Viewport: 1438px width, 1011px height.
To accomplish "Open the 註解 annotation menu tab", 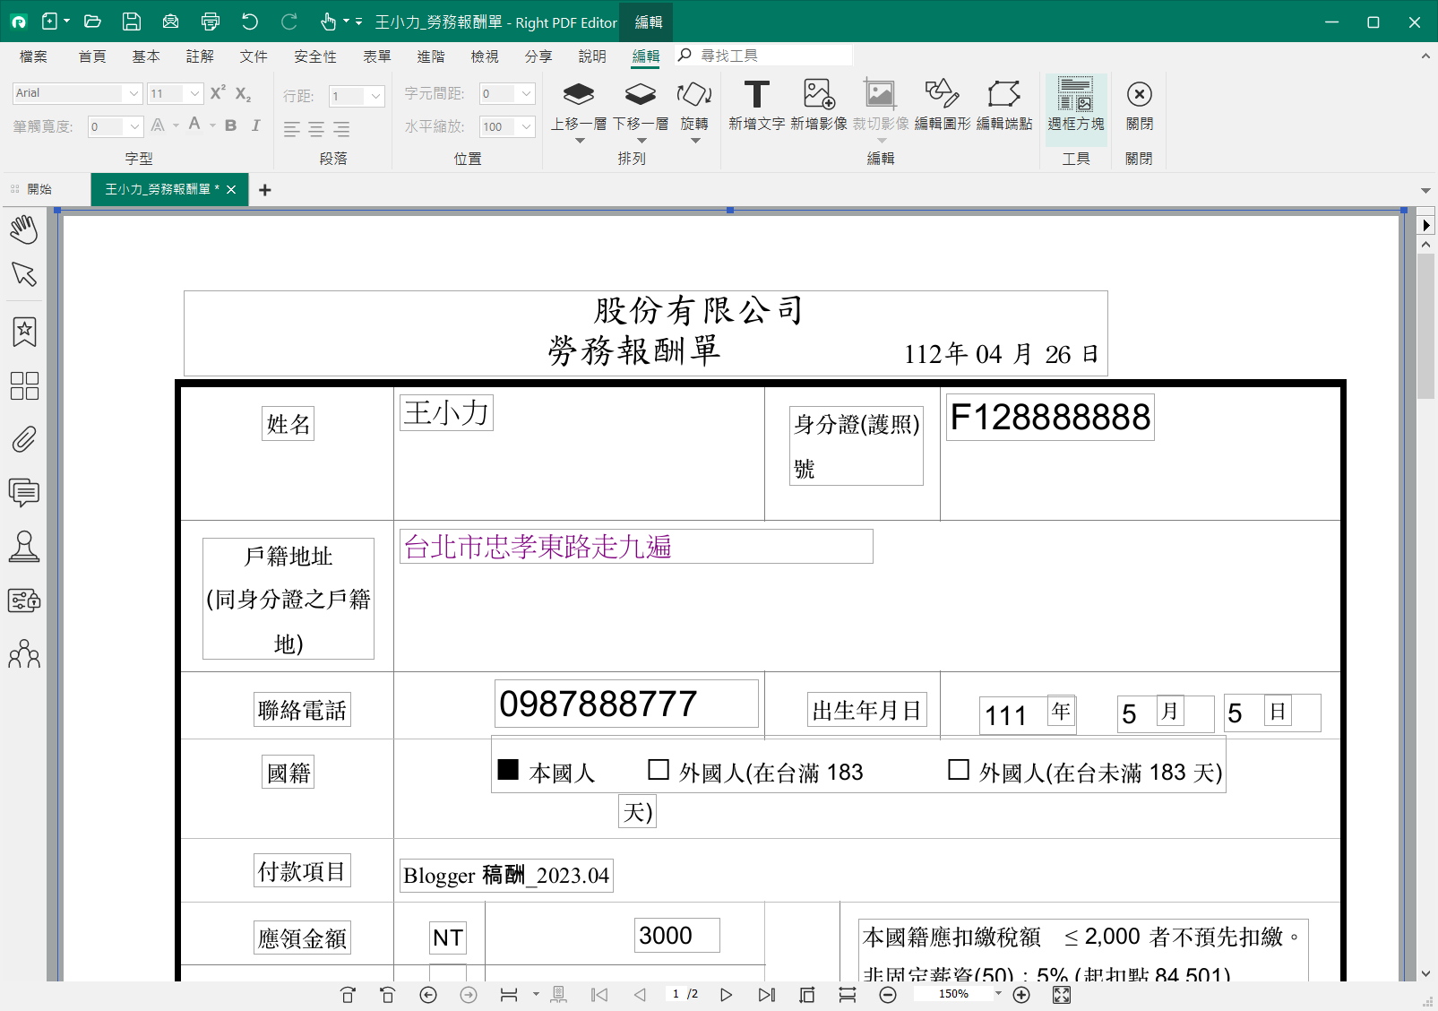I will pyautogui.click(x=200, y=56).
